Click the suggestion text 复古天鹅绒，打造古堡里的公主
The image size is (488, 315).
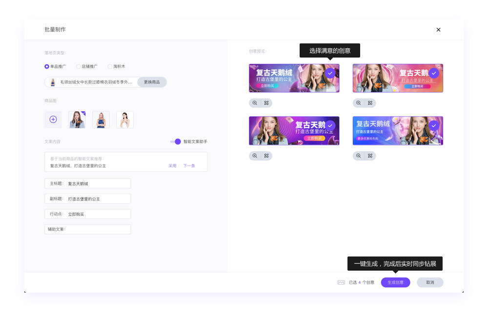click(78, 166)
